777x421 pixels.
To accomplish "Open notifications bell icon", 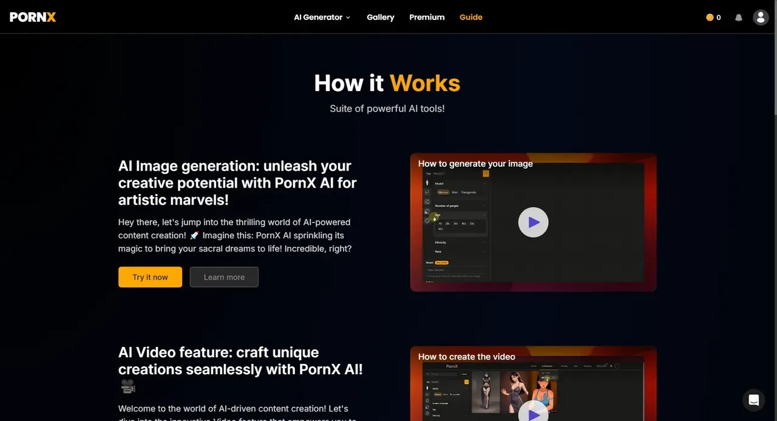I will (x=739, y=18).
